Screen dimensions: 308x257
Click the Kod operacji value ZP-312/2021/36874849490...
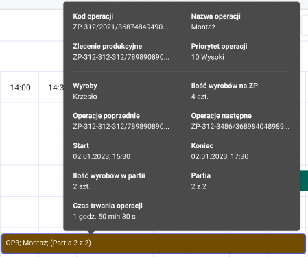[121, 27]
